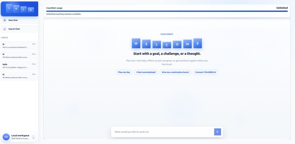Open Search Chat from its label
The height and width of the screenshot is (144, 295).
coord(14,29)
